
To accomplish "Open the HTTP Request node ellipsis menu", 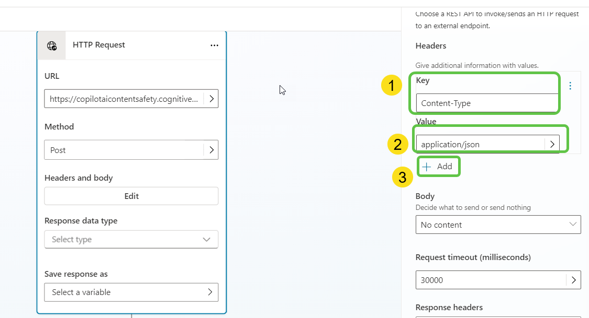I will click(214, 45).
